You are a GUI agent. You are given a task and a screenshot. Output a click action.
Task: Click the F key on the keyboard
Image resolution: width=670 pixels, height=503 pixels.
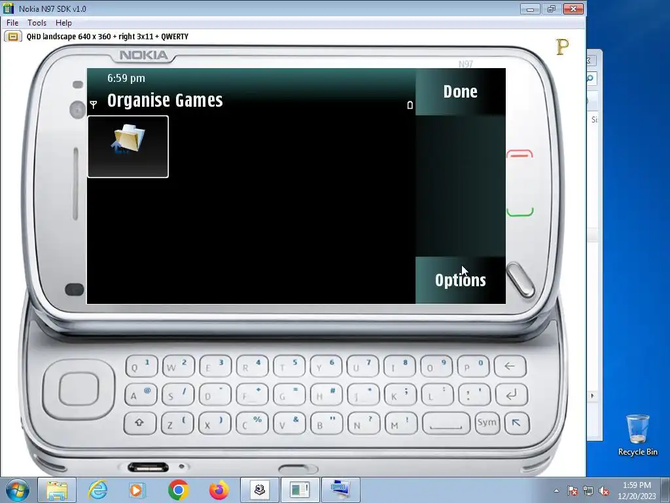252,394
